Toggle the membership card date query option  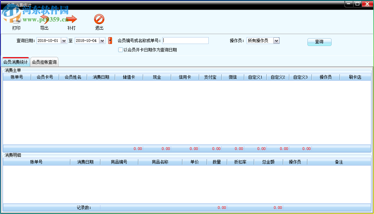click(121, 50)
